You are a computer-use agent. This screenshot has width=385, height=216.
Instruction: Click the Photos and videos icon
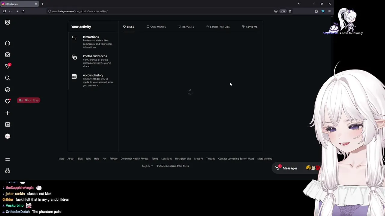[x=74, y=57]
